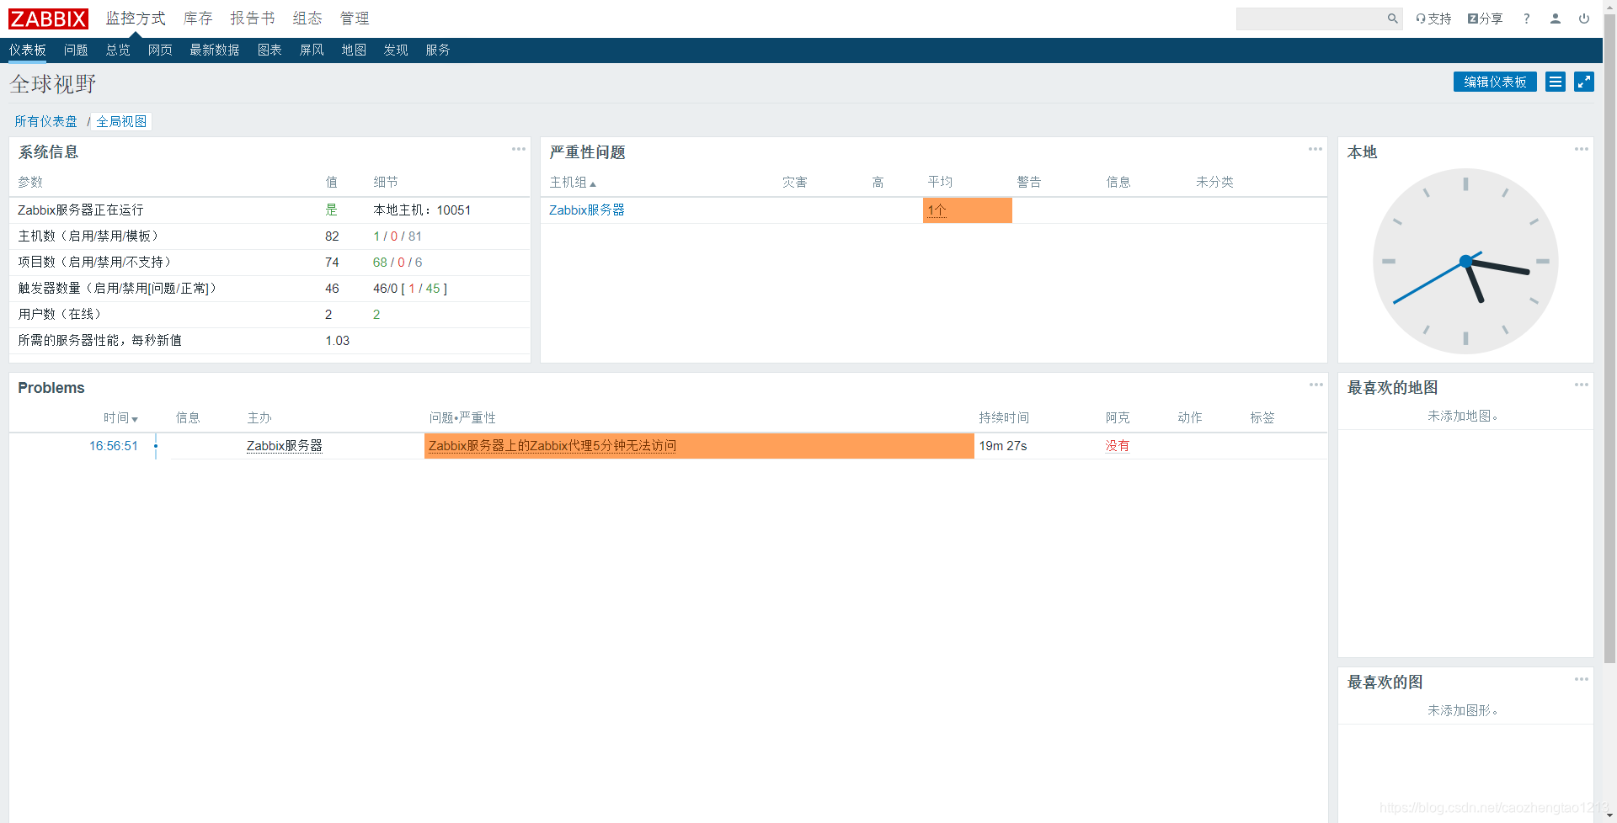Open the dashboard actions list icon
Image resolution: width=1617 pixels, height=823 pixels.
[1556, 82]
